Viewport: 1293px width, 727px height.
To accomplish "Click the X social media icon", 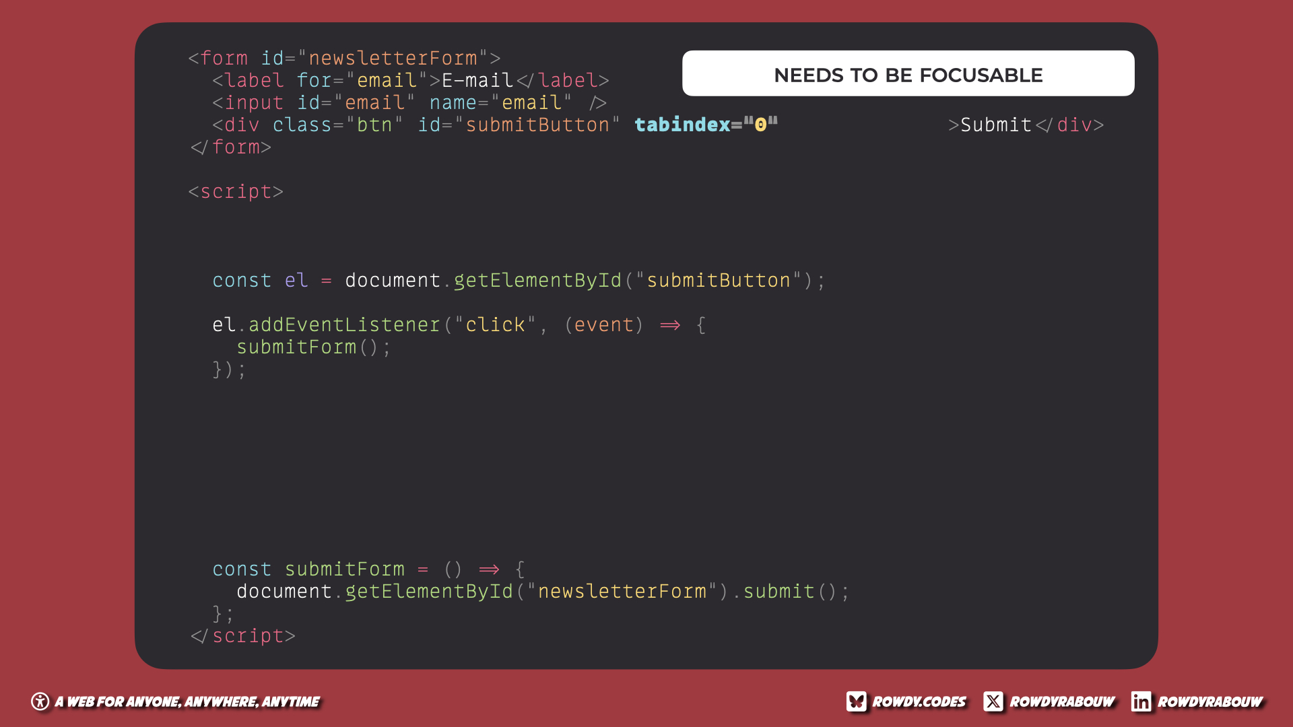I will 993,701.
